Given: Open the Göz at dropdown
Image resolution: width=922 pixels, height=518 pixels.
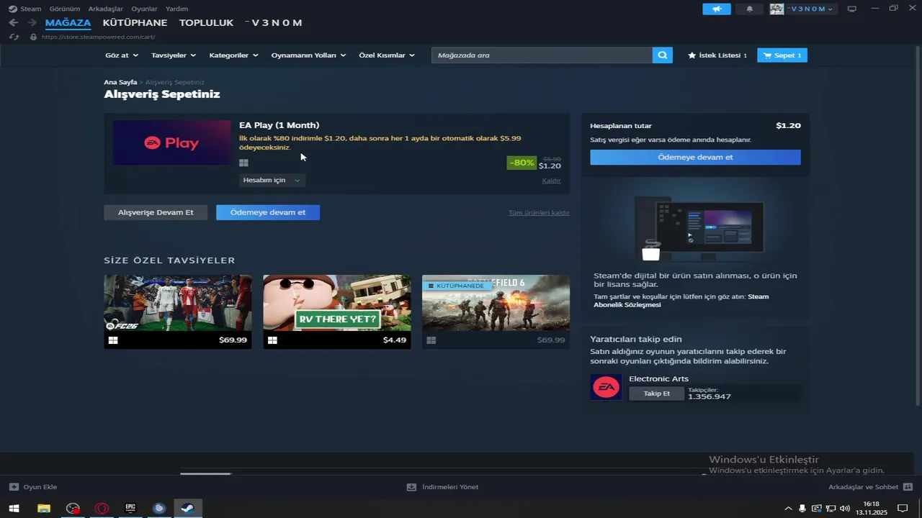Looking at the screenshot, I should pyautogui.click(x=122, y=55).
